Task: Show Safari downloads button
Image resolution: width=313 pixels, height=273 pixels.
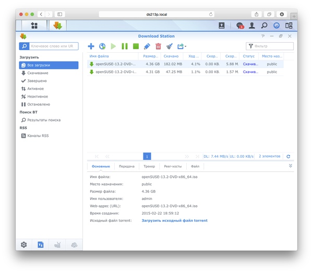Action: [x=282, y=14]
